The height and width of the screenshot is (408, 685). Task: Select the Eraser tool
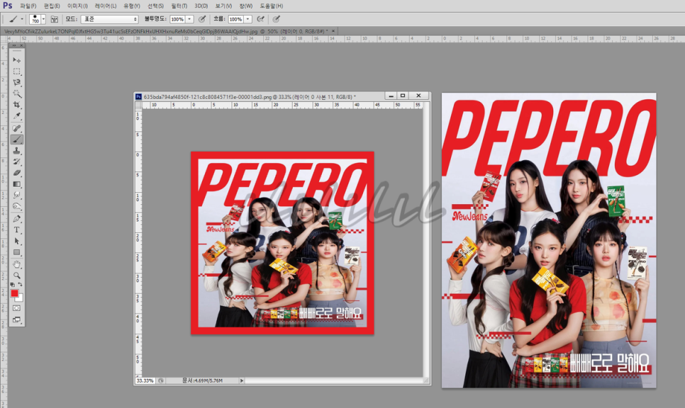point(16,174)
